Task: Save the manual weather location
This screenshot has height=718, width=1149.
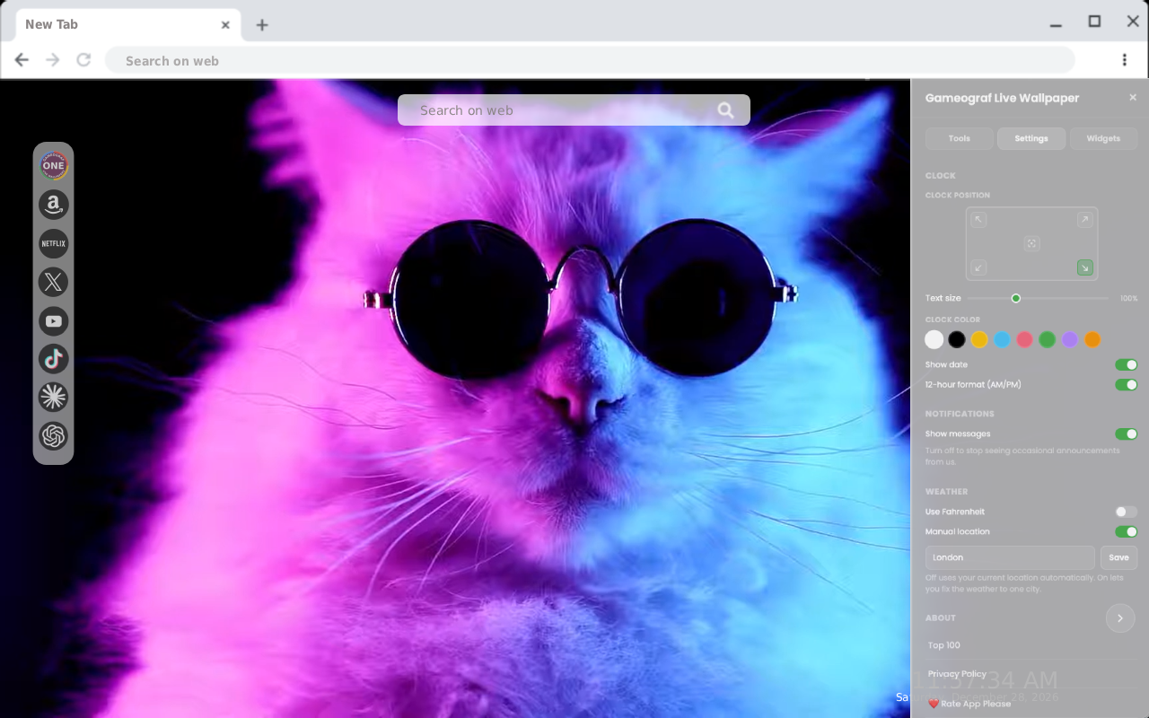Action: [1119, 557]
